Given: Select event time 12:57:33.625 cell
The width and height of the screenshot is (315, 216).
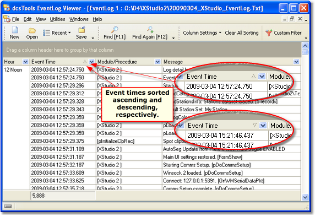Looking at the screenshot, I should [63, 181].
